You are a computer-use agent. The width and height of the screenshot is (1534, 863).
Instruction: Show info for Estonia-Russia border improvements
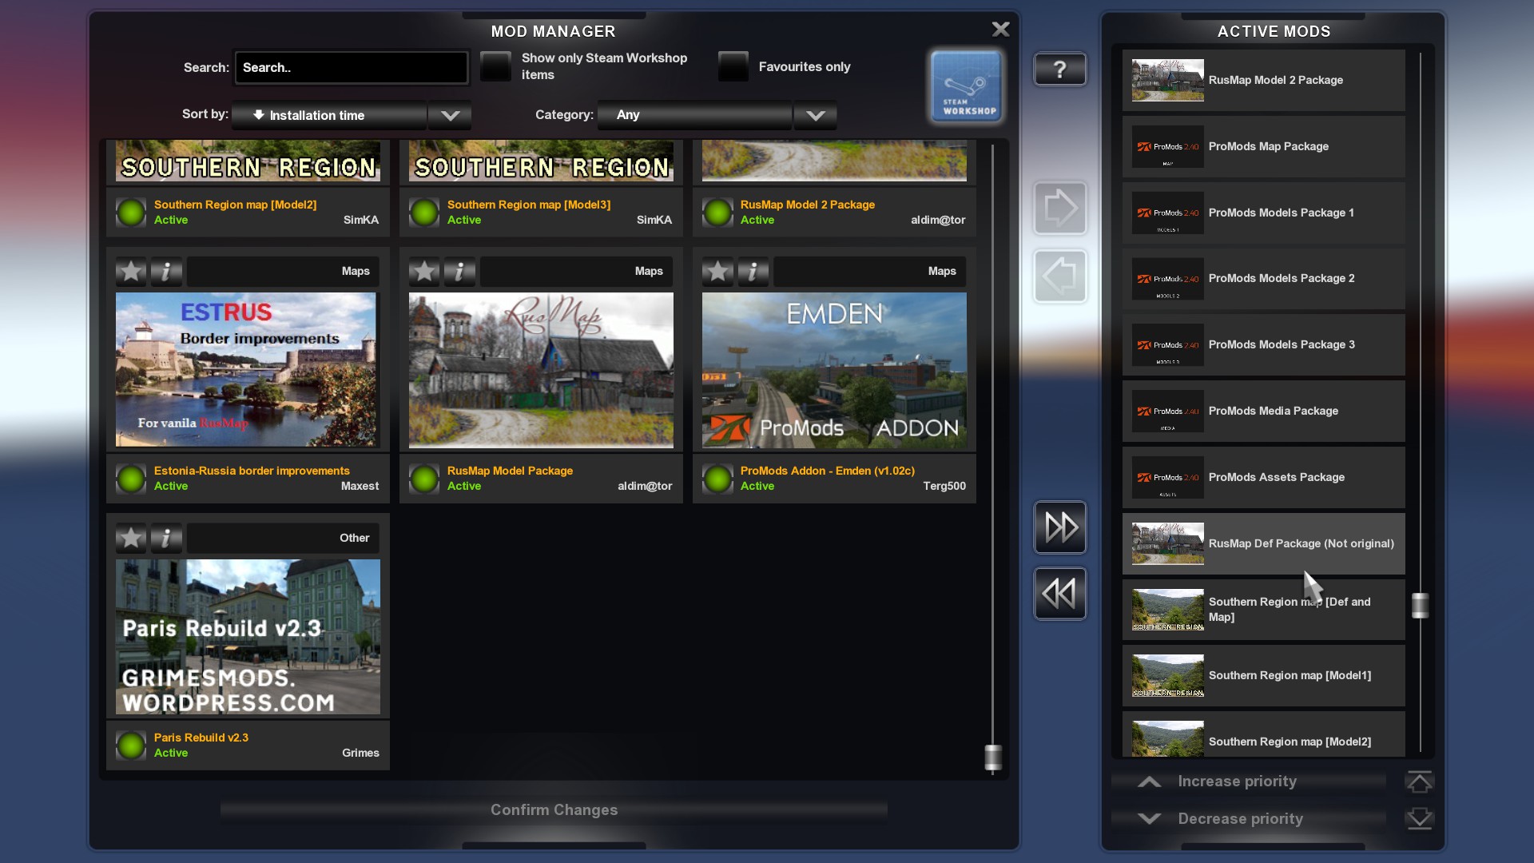tap(166, 272)
